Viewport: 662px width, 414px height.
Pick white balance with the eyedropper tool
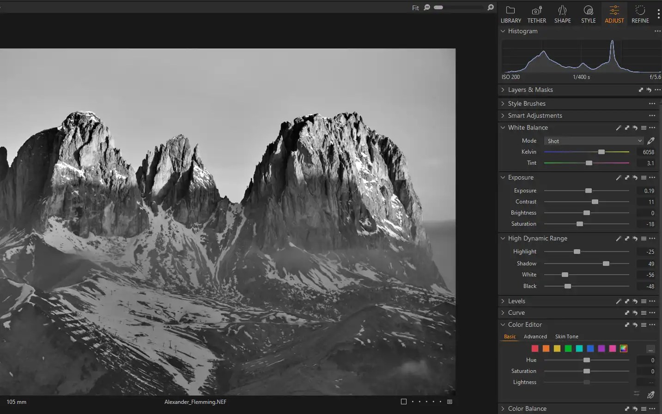coord(651,141)
